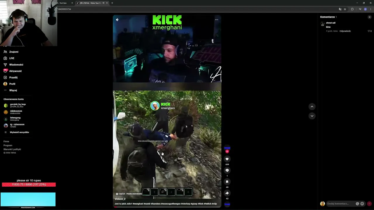Bookmark this page with the star icon

(345, 9)
